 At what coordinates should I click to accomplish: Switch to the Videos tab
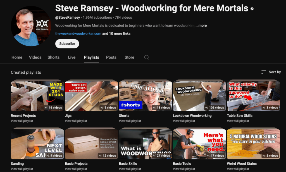[x=35, y=57]
